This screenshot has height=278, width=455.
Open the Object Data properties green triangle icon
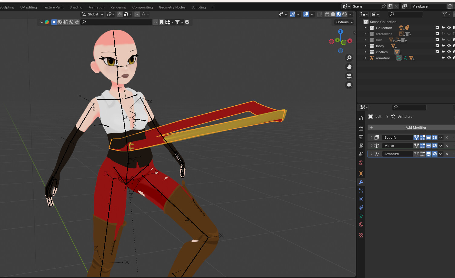click(361, 216)
